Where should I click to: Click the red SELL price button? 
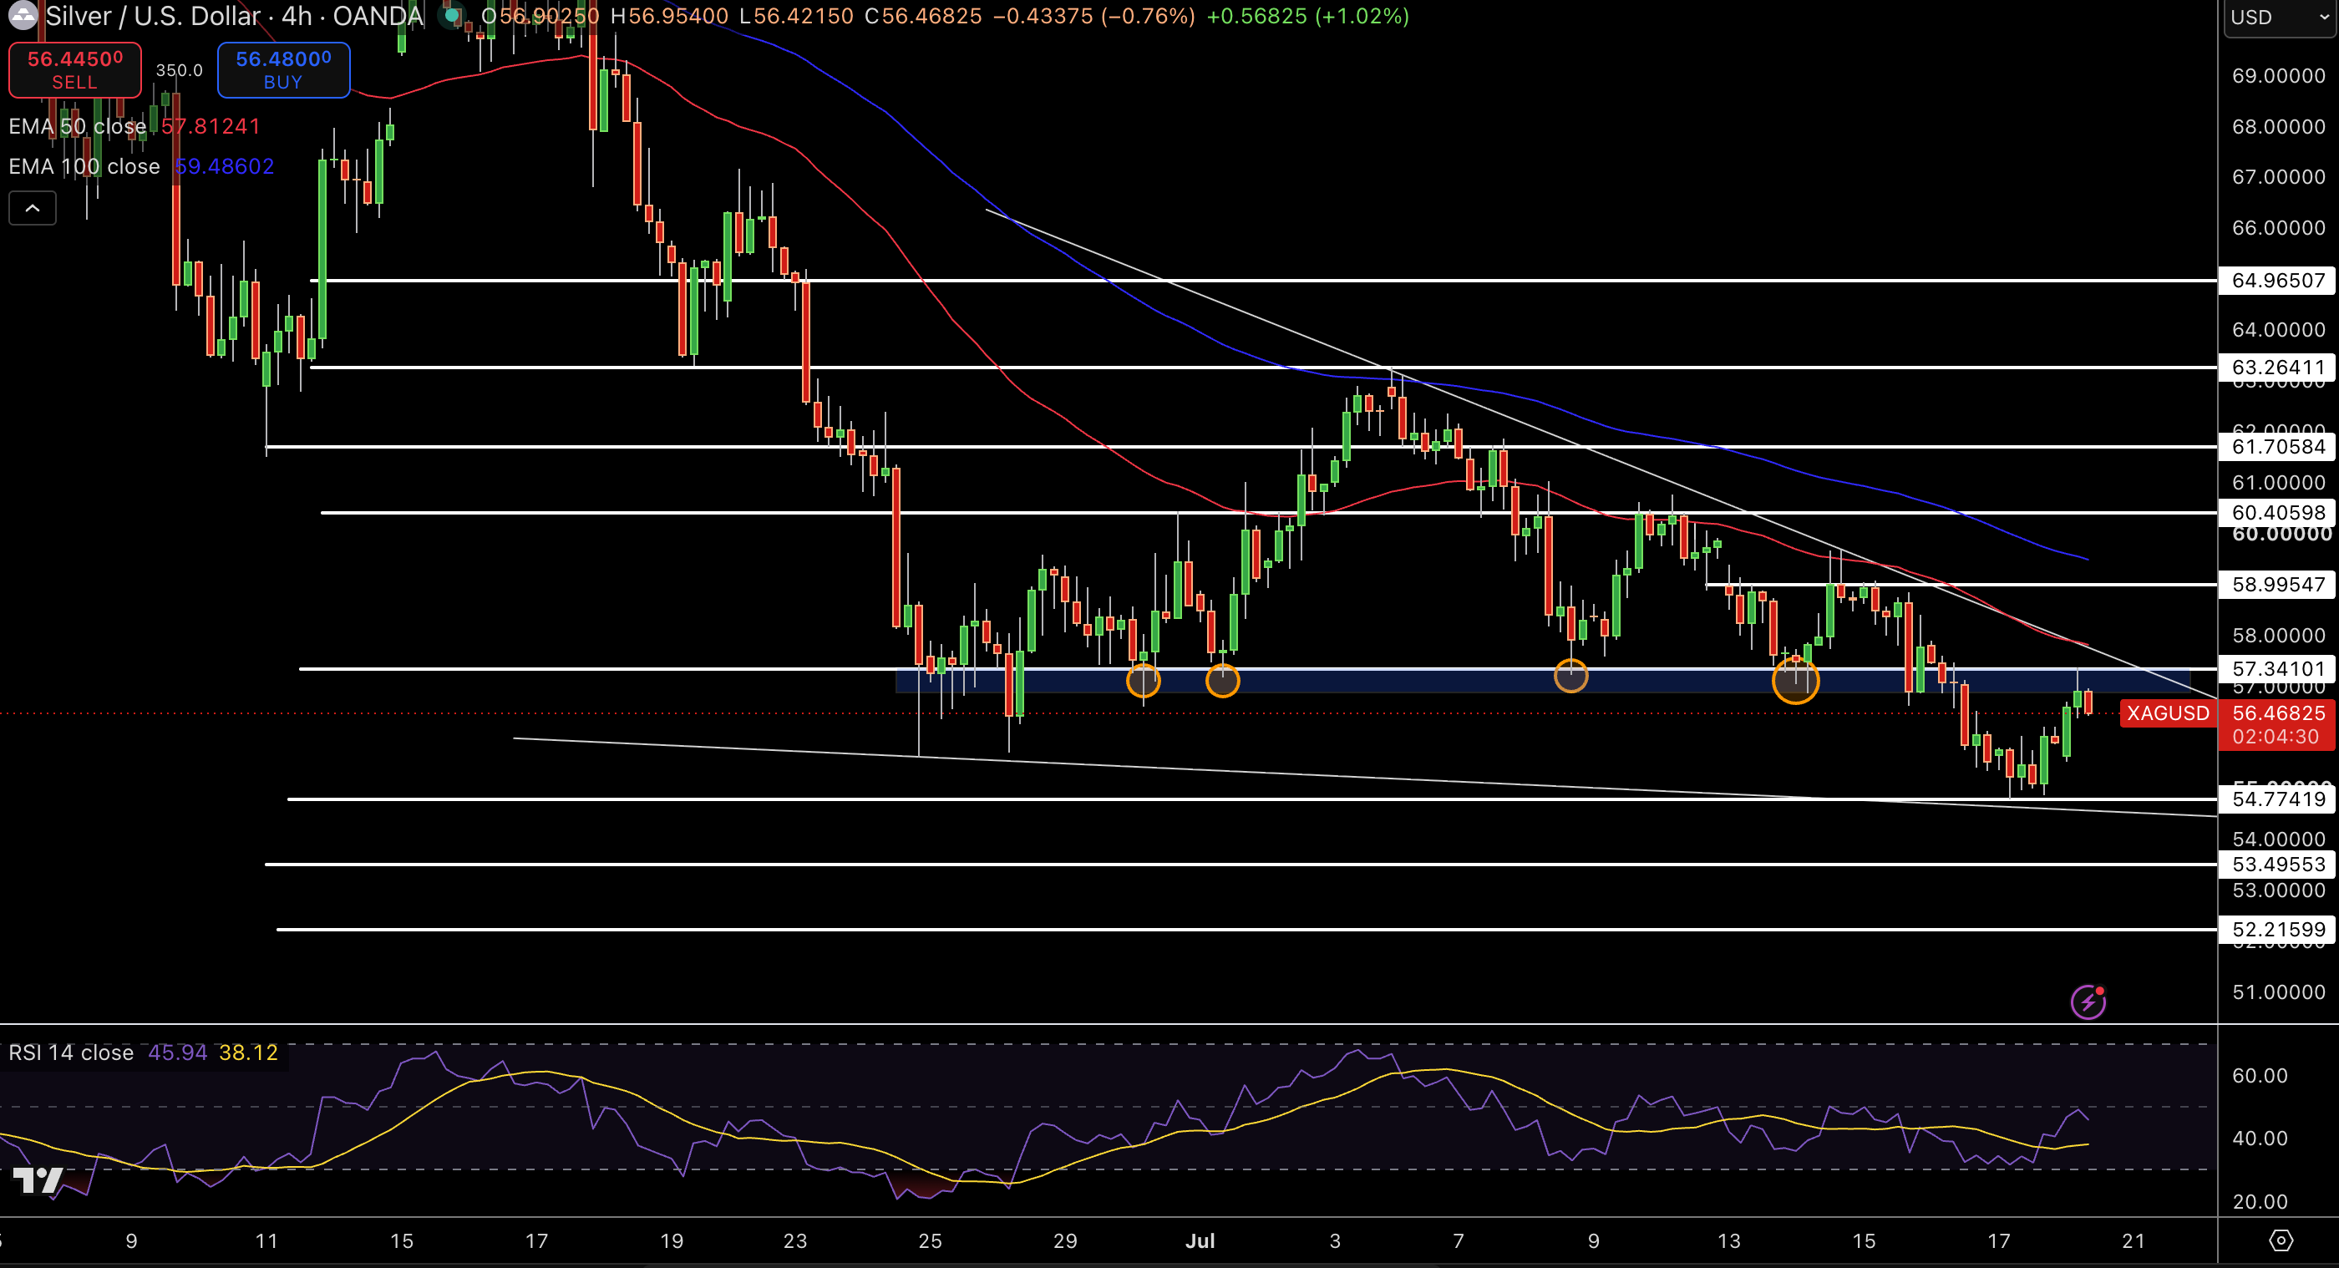click(x=74, y=70)
